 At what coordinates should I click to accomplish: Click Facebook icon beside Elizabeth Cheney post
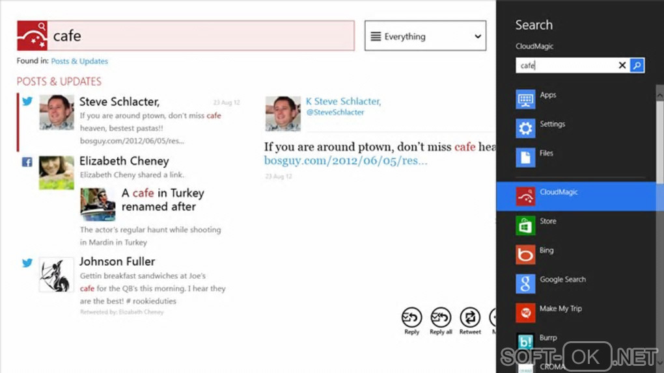(x=27, y=162)
